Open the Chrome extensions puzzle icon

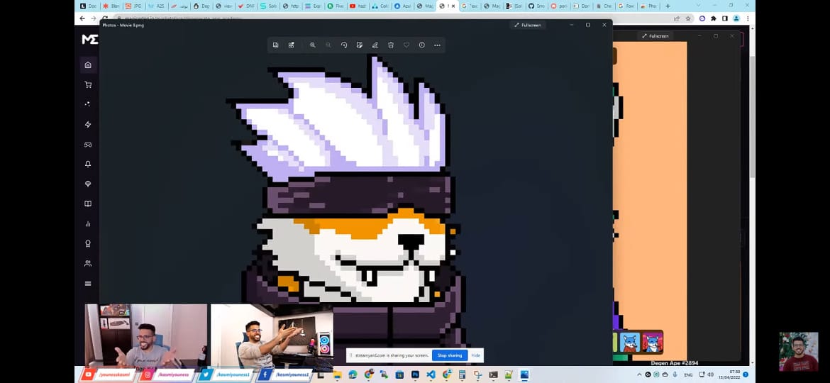714,18
